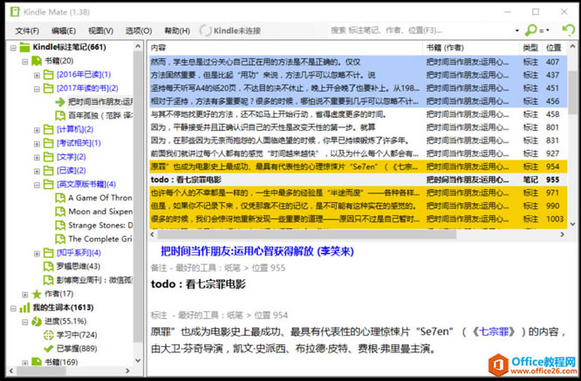581x381 pixels.
Task: Click the 文学 folder icon
Action: click(x=48, y=157)
